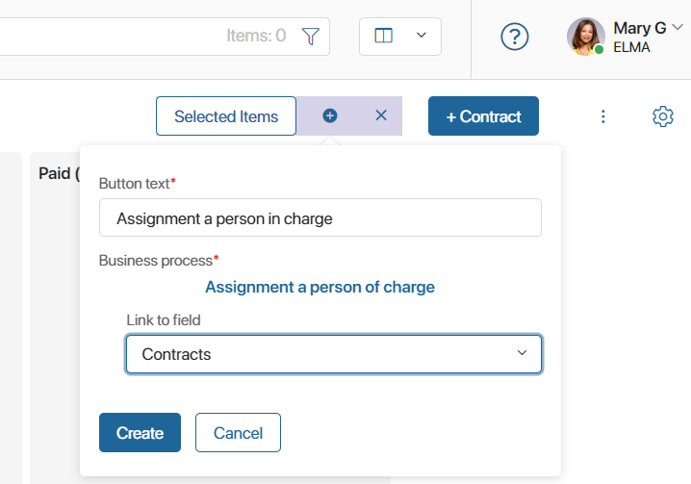Viewport: 691px width, 484px height.
Task: Close selection with the X icon
Action: (381, 115)
